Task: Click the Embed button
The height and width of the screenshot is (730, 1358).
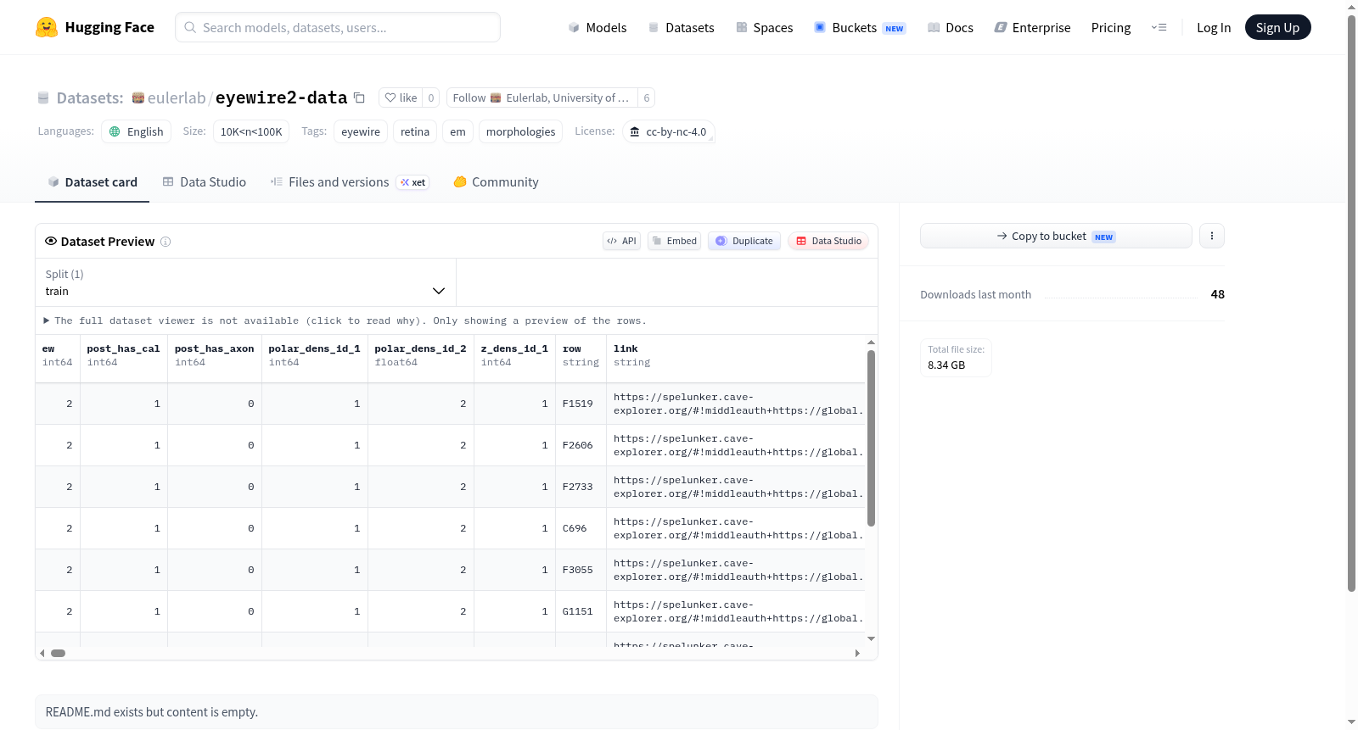Action: 675,241
